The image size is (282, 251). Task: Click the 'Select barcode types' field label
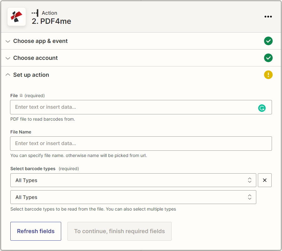[x=33, y=169]
